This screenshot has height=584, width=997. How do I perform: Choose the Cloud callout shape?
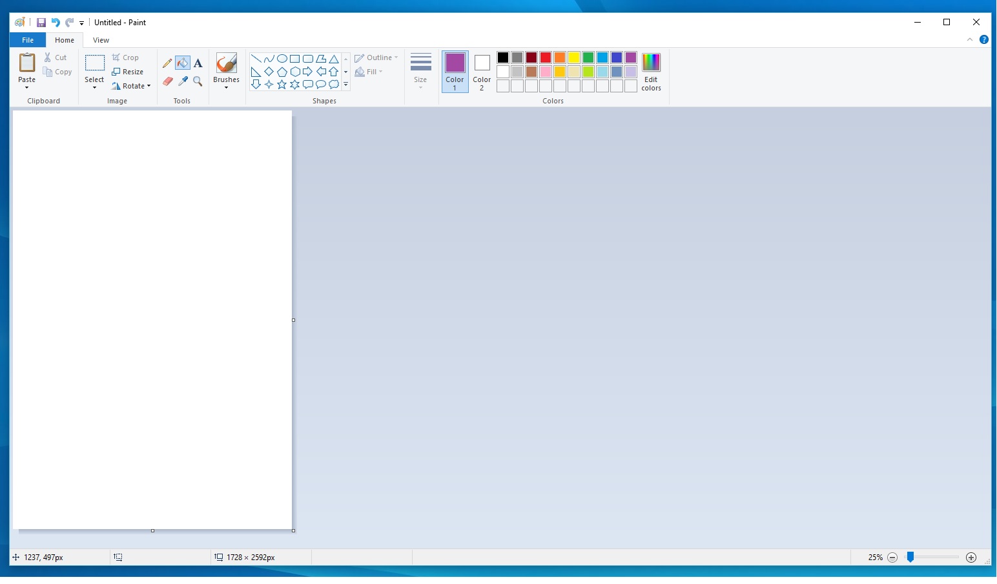[334, 85]
